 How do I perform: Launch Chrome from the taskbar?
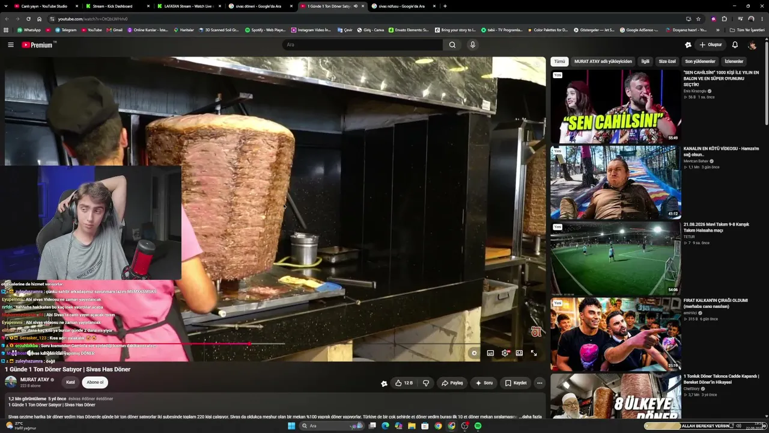coord(438,426)
